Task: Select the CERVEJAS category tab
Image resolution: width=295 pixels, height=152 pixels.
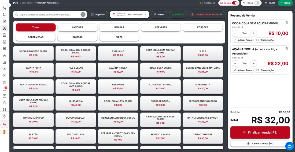Action: point(161,27)
